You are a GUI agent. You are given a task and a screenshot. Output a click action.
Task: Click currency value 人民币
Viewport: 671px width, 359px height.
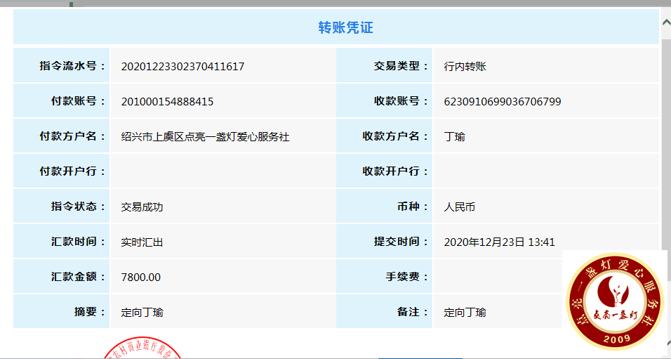point(460,207)
